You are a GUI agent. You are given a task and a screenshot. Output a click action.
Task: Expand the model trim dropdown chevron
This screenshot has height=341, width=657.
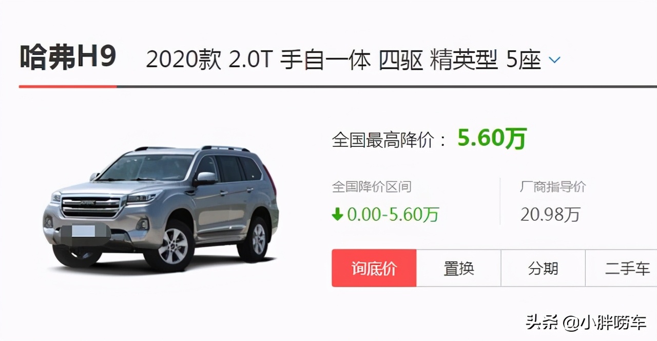[554, 61]
